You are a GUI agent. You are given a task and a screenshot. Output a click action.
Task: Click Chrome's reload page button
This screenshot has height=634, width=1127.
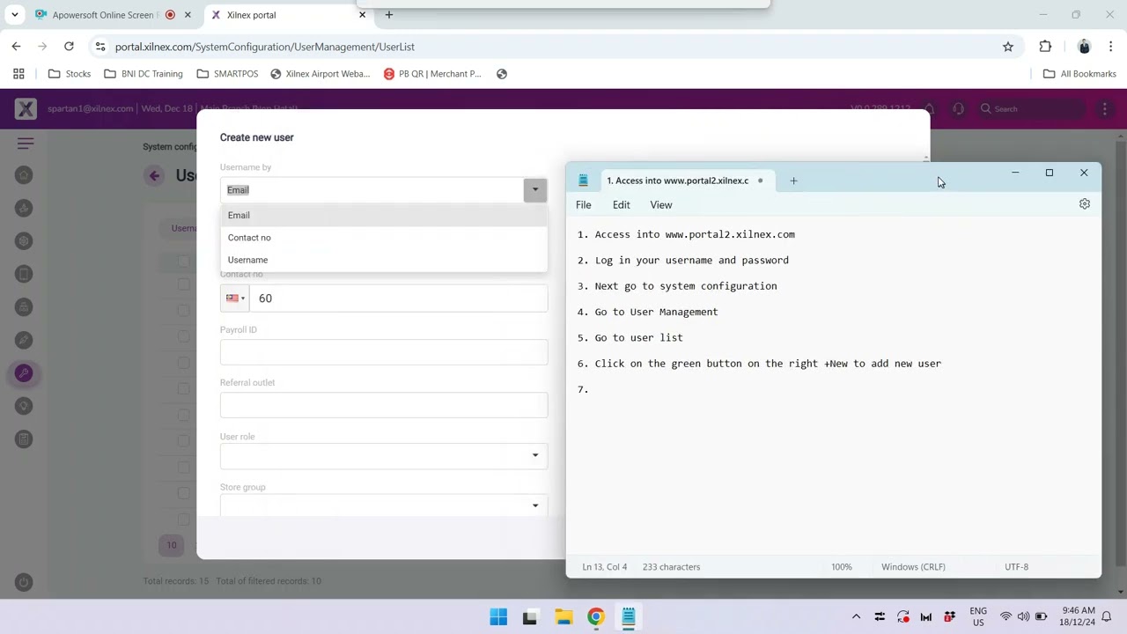coord(69,47)
